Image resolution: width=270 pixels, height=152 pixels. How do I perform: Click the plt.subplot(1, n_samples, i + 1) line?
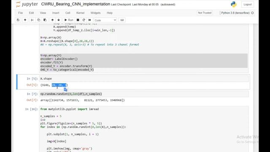[73, 134]
